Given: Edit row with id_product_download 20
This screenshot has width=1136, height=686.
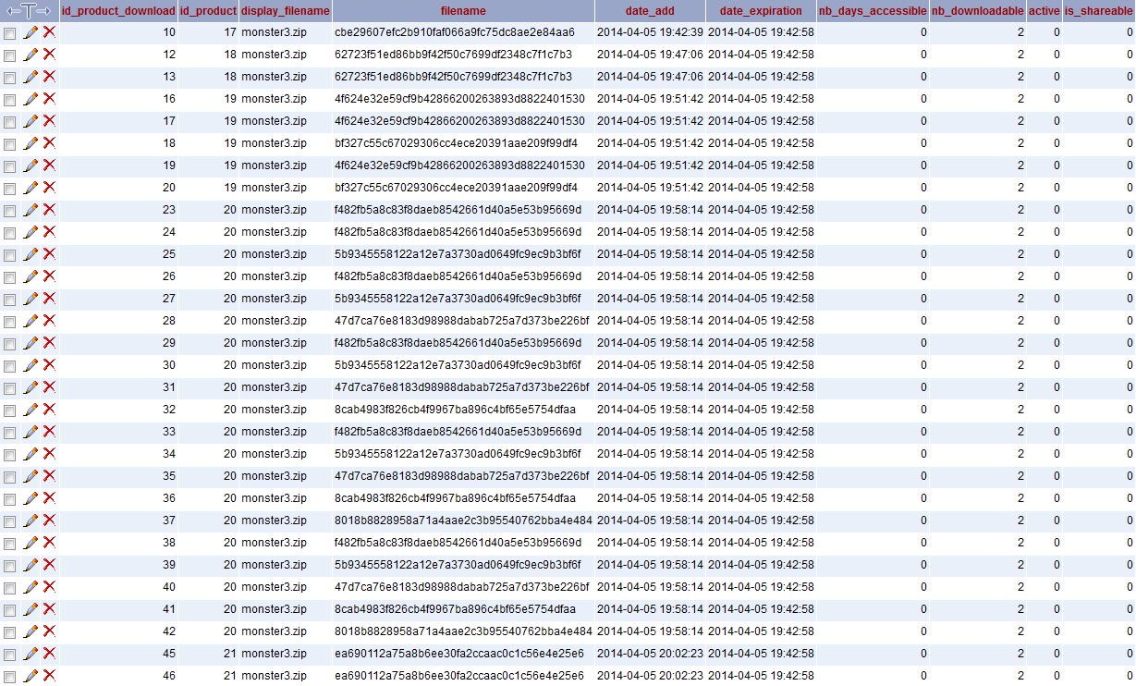Looking at the screenshot, I should tap(31, 188).
